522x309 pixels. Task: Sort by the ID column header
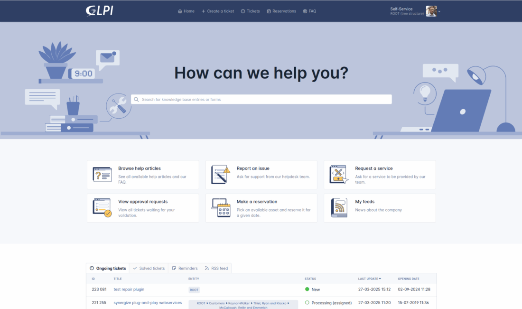tap(93, 279)
